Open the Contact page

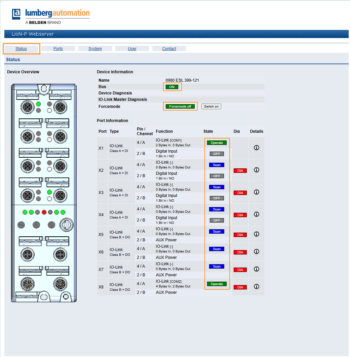click(169, 48)
